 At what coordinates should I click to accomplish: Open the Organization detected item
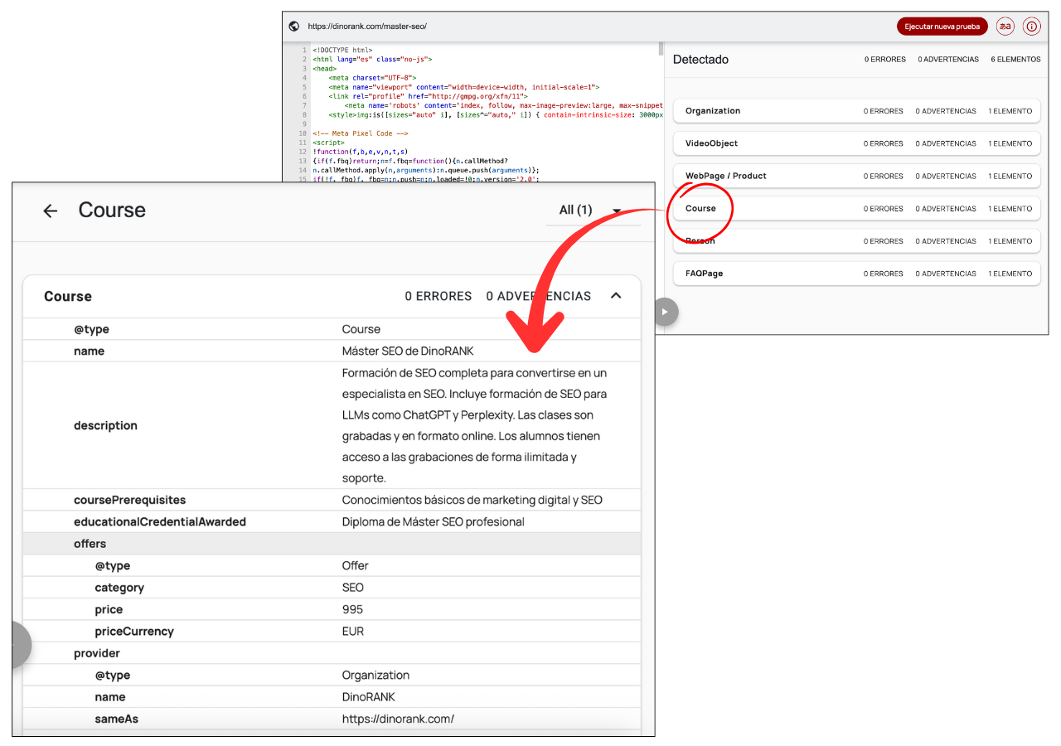(855, 111)
